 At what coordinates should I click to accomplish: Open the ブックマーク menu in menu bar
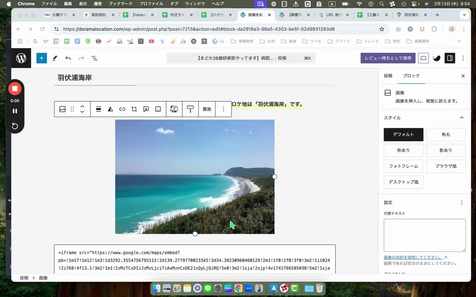pyautogui.click(x=121, y=4)
